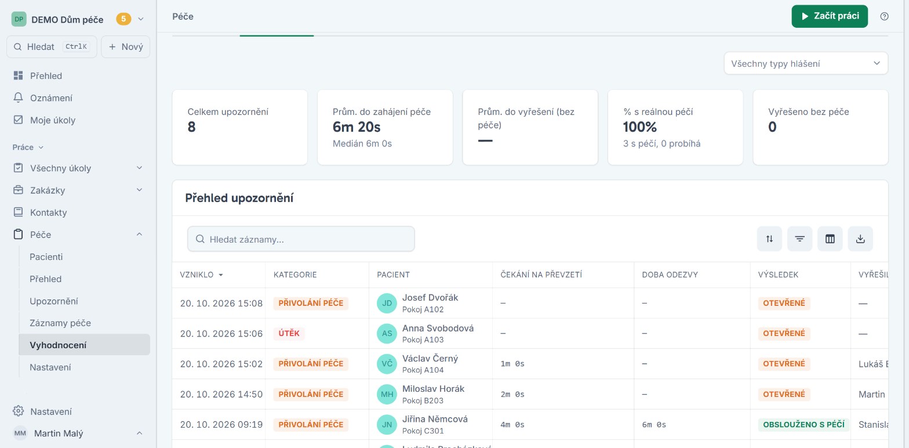Click the JD avatar for Josef Dvořák
909x448 pixels.
(387, 303)
